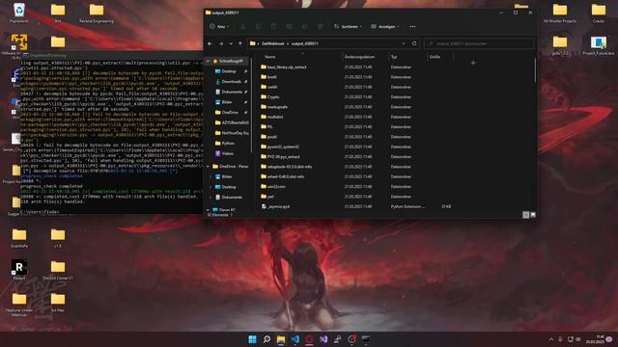Screen dimensions: 618x347
Task: Collapse the Schnellzugriff tree node
Action: pos(209,61)
